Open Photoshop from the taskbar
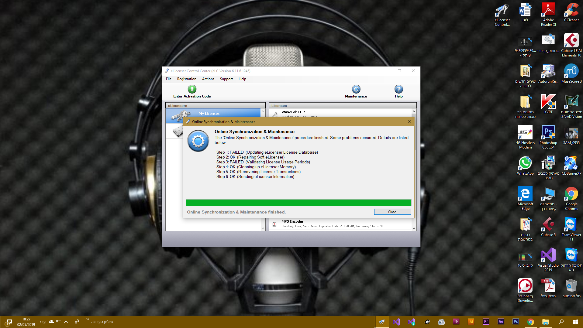This screenshot has height=328, width=583. point(516,322)
